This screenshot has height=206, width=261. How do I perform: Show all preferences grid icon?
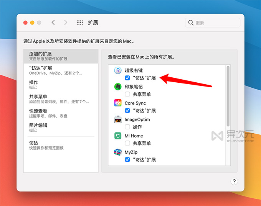pos(80,23)
